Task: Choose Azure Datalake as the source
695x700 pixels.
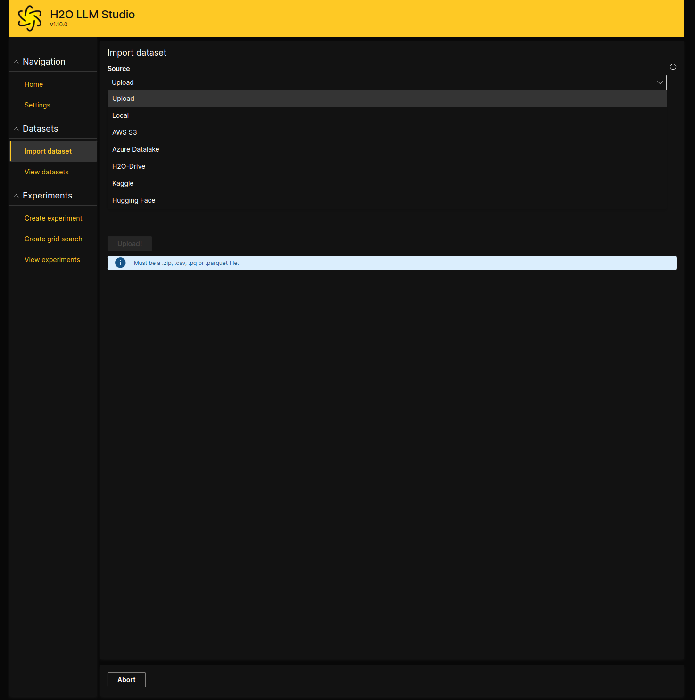Action: [387, 149]
